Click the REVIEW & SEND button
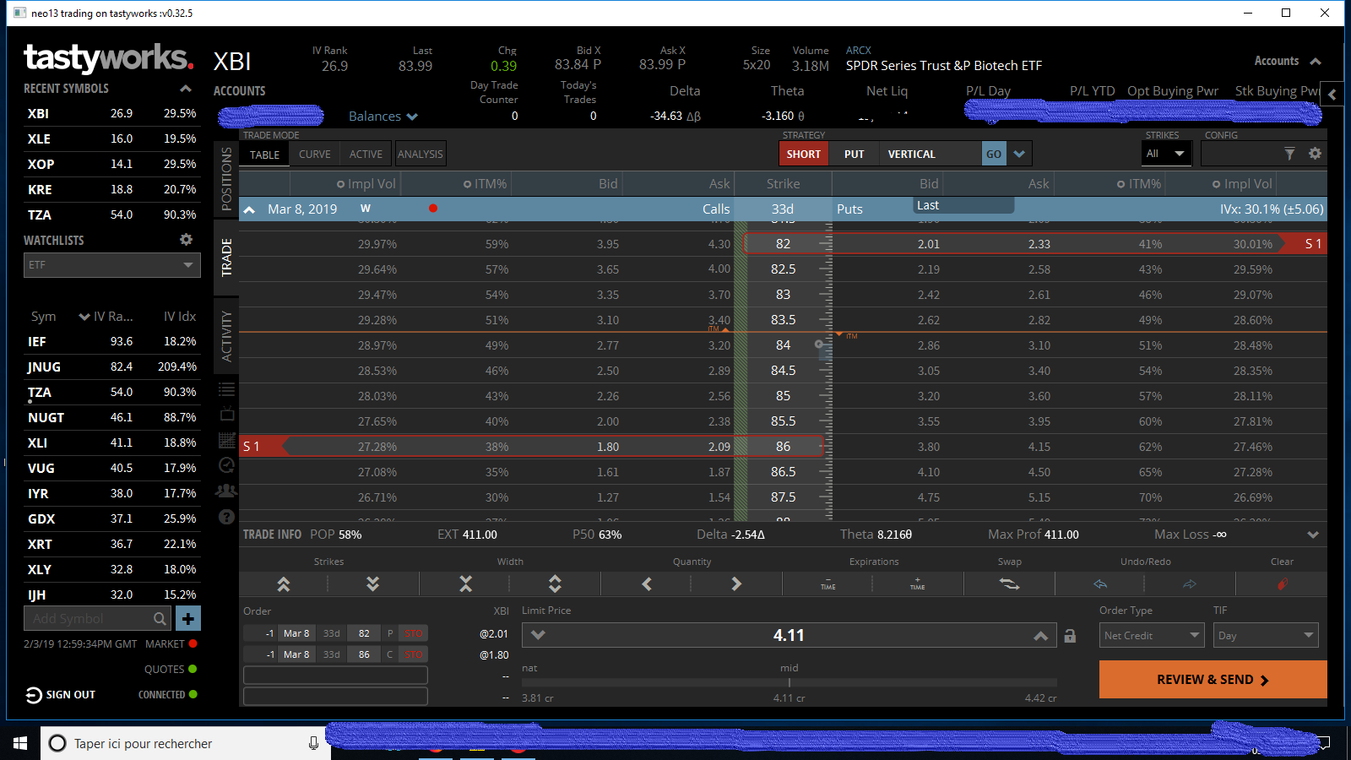1351x760 pixels. (x=1213, y=680)
